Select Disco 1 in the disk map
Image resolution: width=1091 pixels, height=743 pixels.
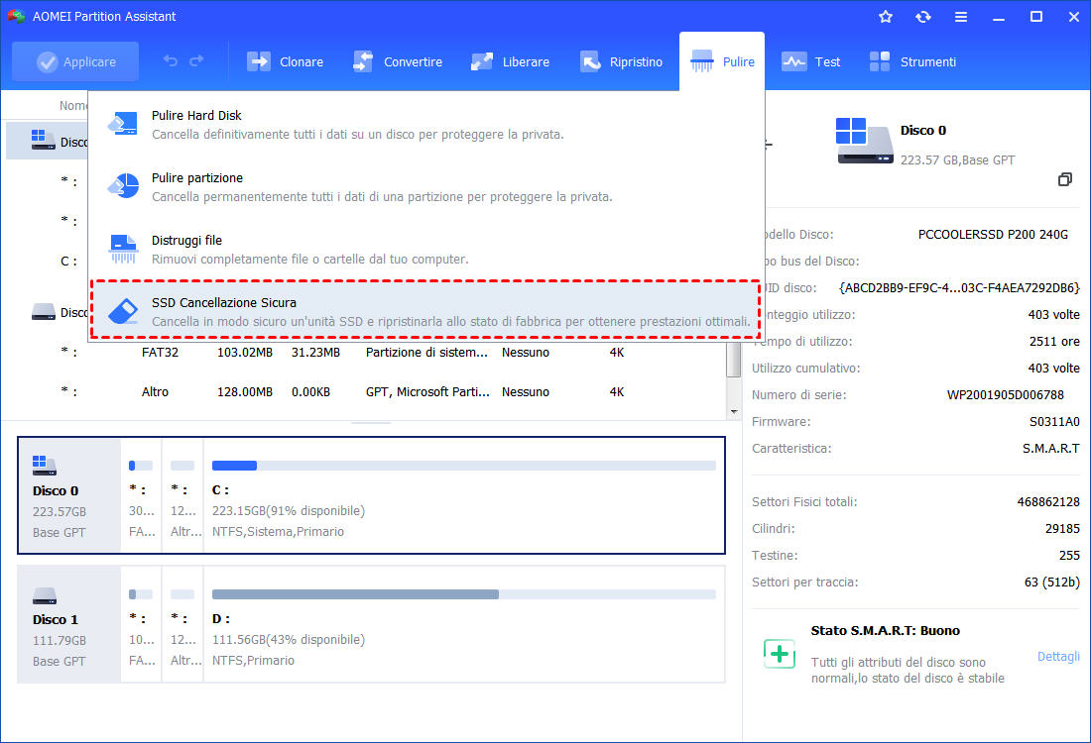[371, 624]
